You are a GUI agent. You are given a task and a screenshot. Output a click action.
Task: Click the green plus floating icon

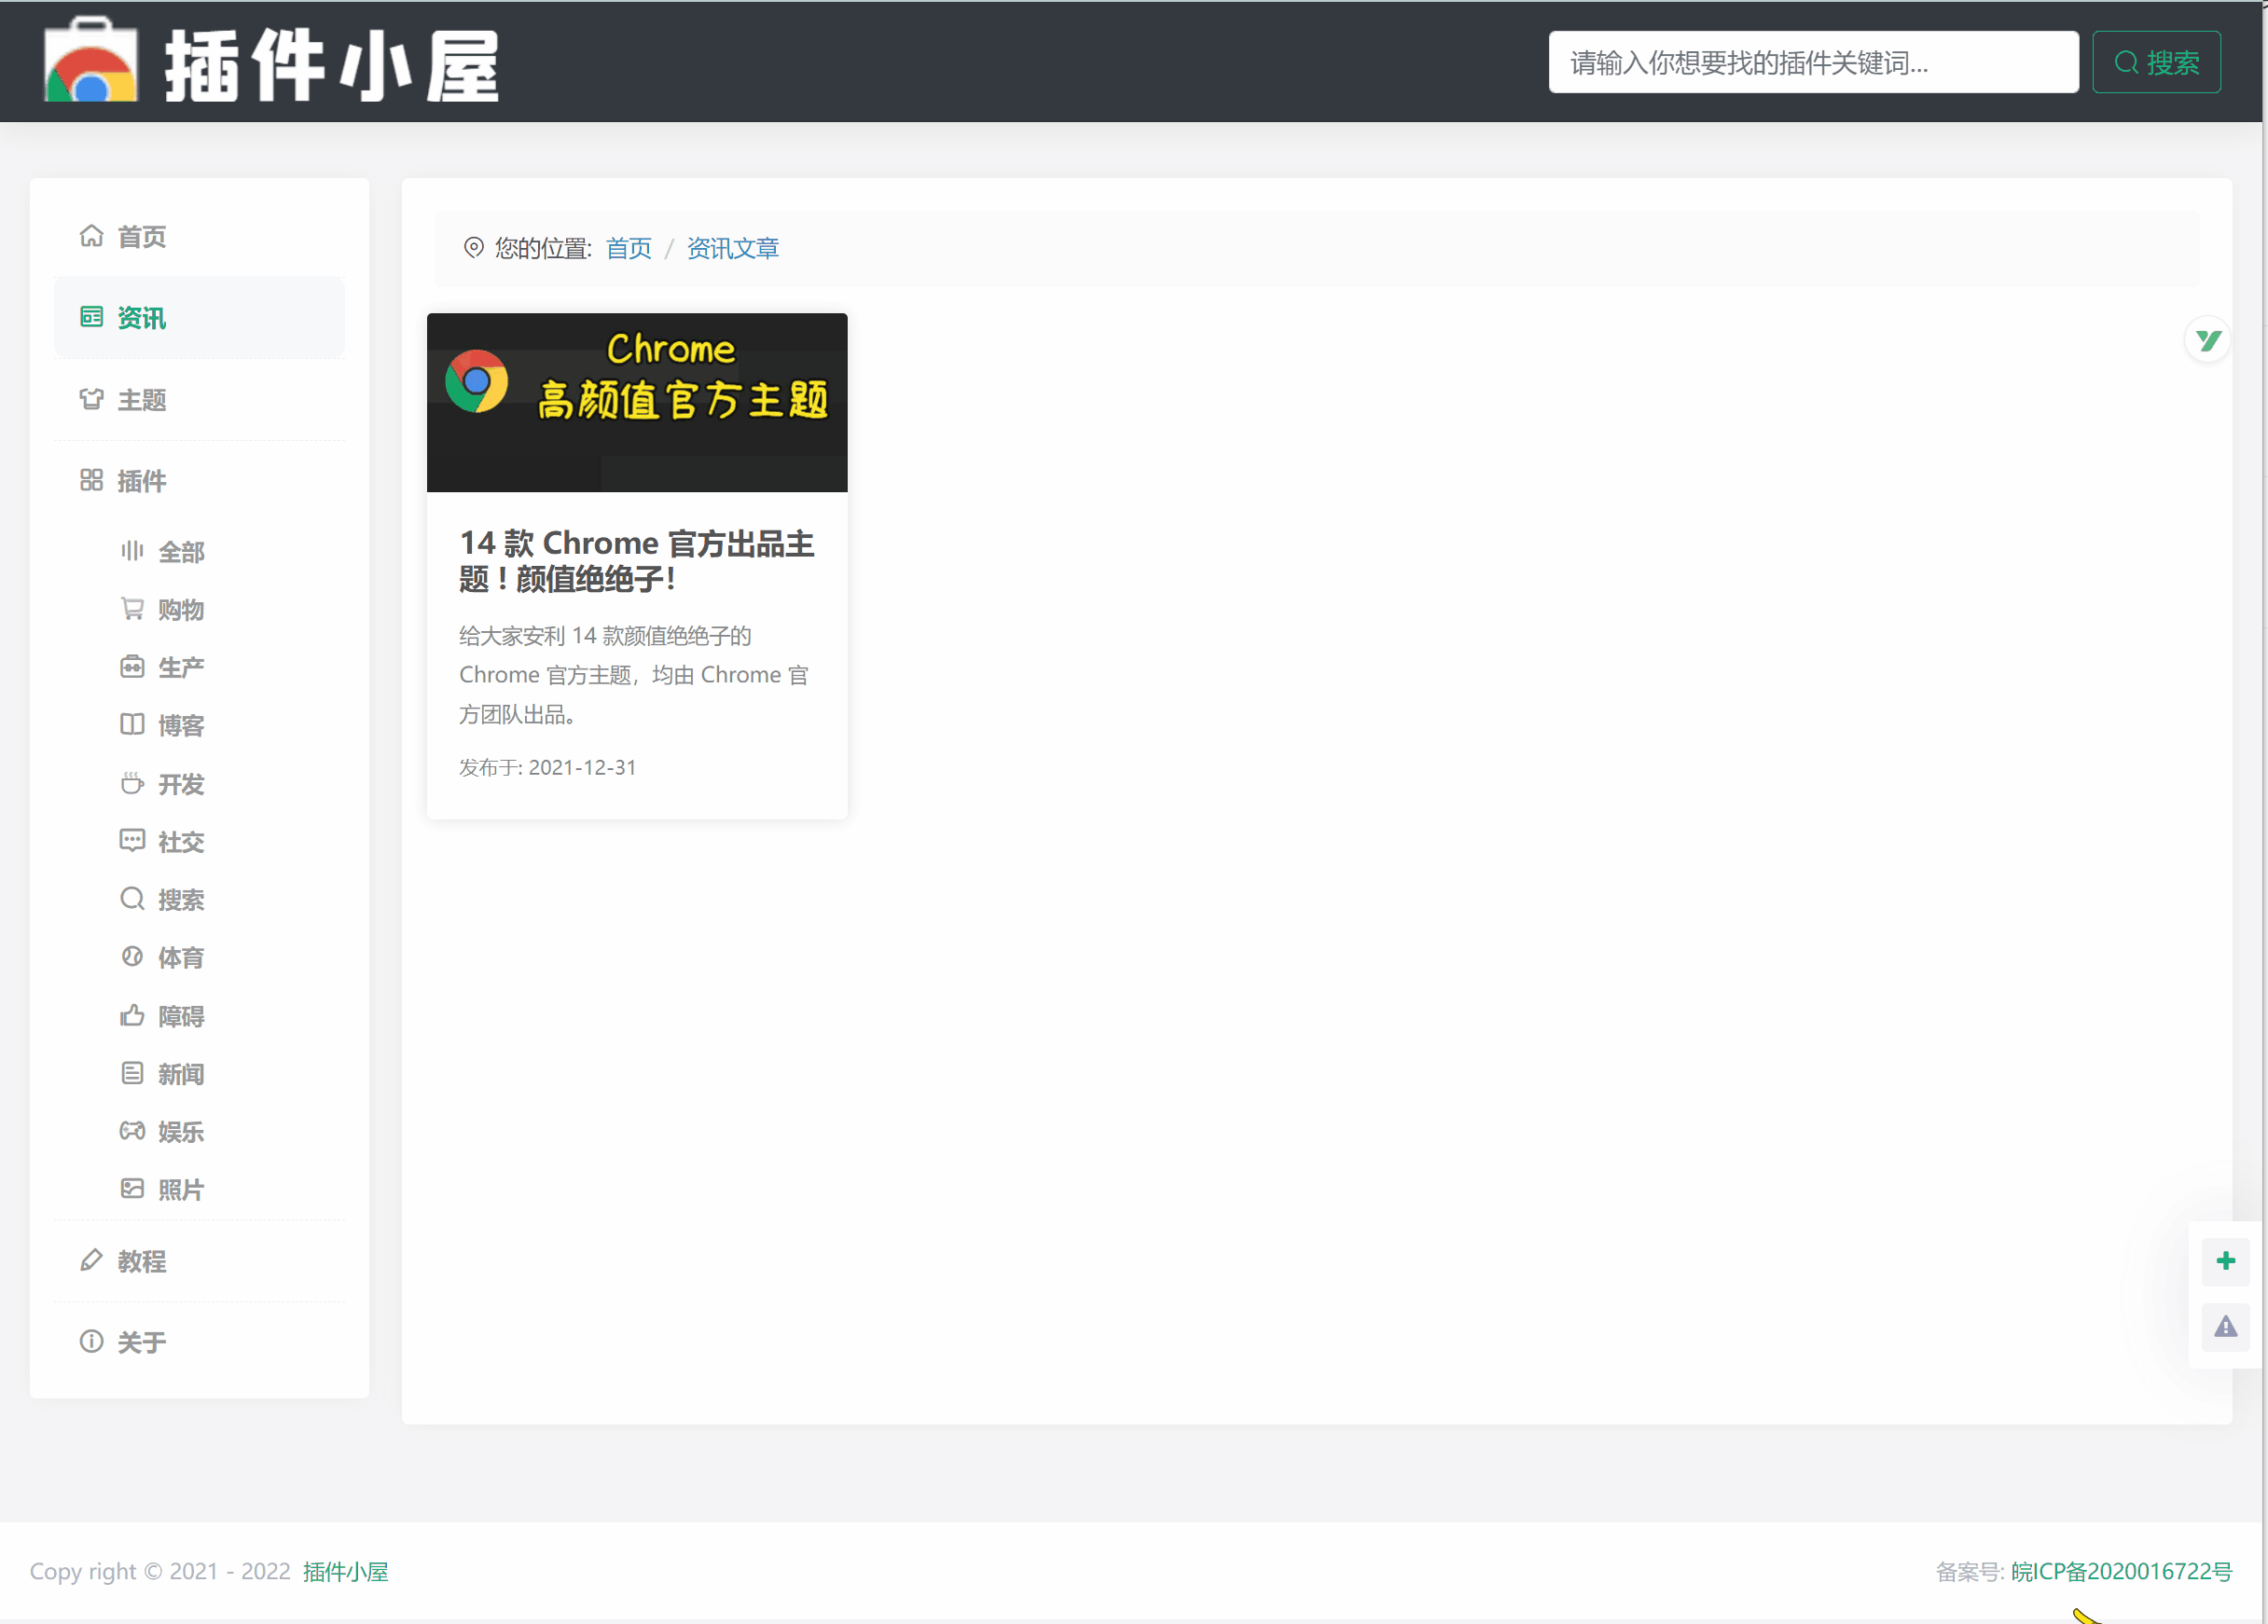click(2225, 1261)
